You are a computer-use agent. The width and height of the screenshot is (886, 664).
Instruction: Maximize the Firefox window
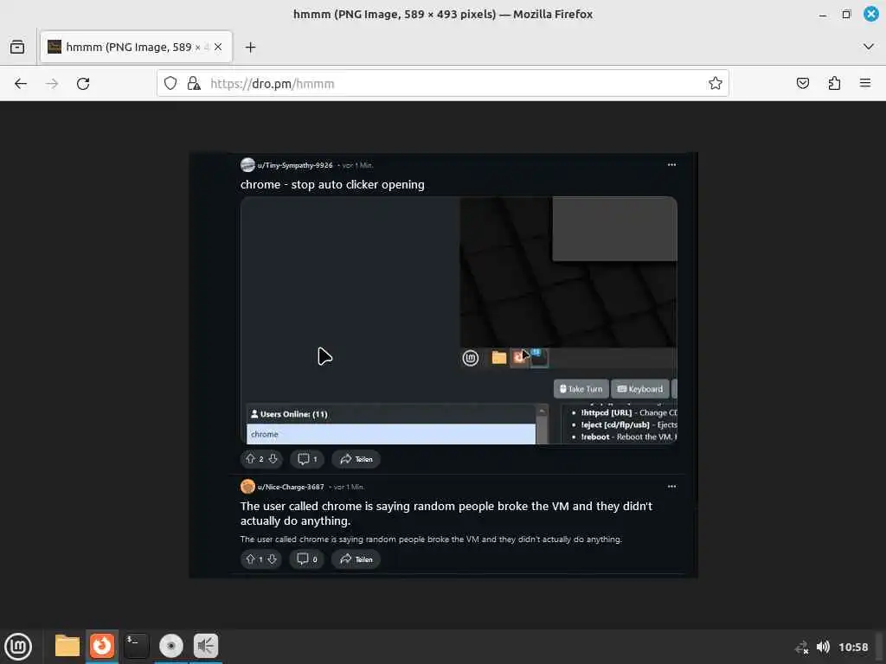[846, 14]
